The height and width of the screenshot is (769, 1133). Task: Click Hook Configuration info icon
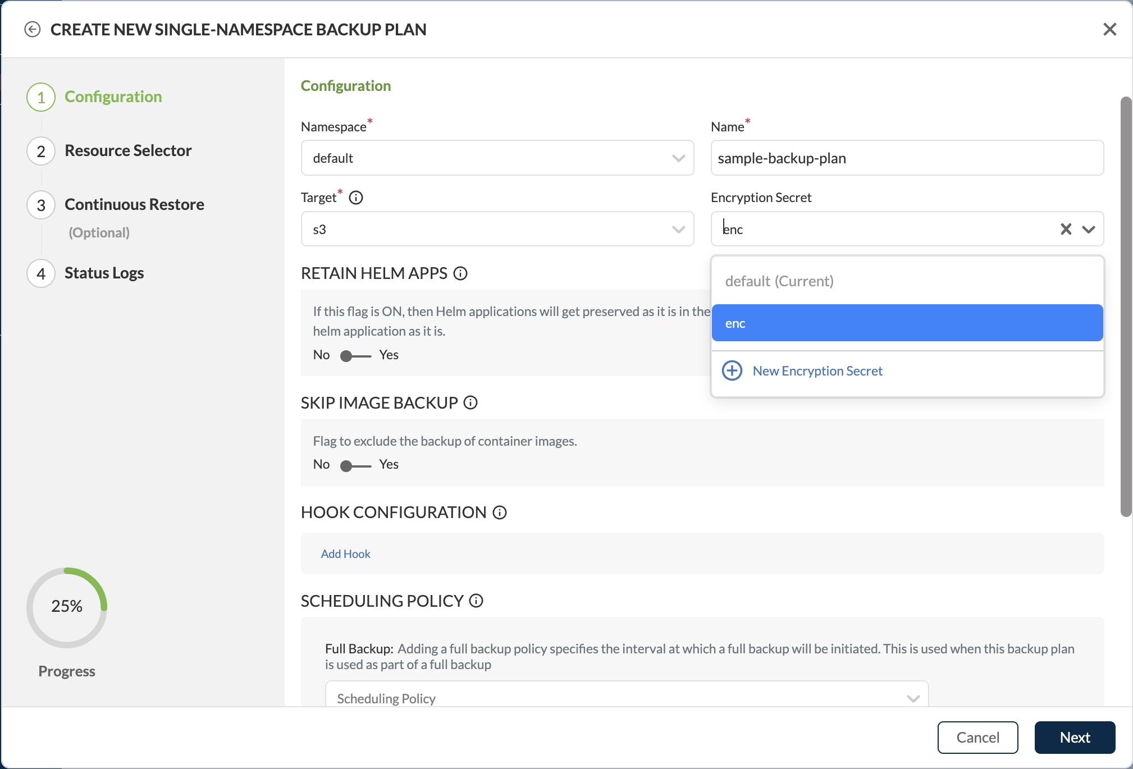coord(500,512)
